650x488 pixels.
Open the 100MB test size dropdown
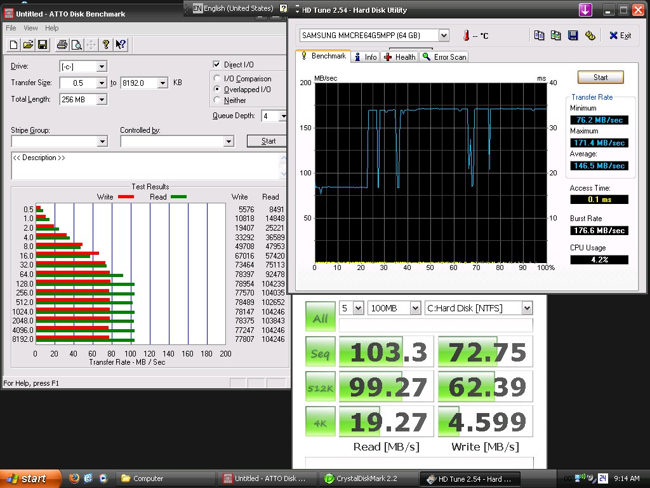[x=415, y=308]
